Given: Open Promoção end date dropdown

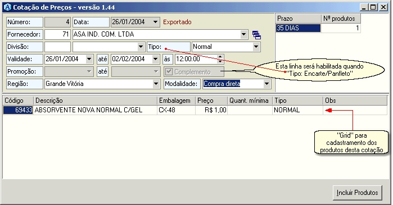Looking at the screenshot, I should tap(156, 71).
